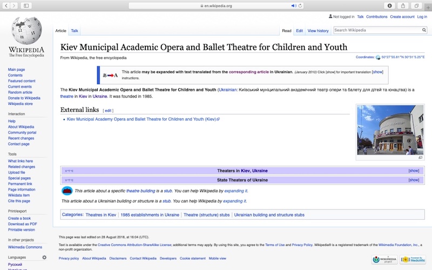Image resolution: width=432 pixels, height=270 pixels.
Task: Click the External links edit link
Action: [x=107, y=111]
